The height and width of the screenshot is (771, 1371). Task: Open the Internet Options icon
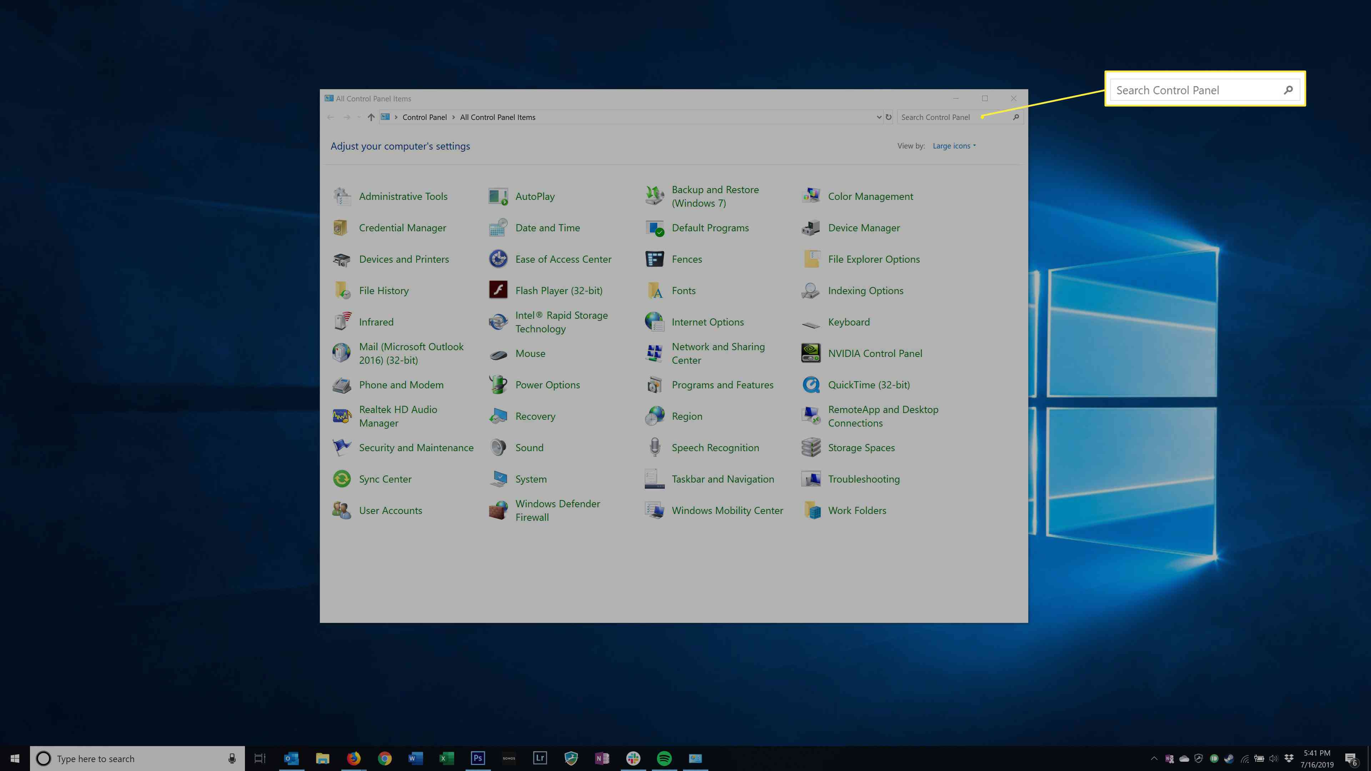coord(655,322)
